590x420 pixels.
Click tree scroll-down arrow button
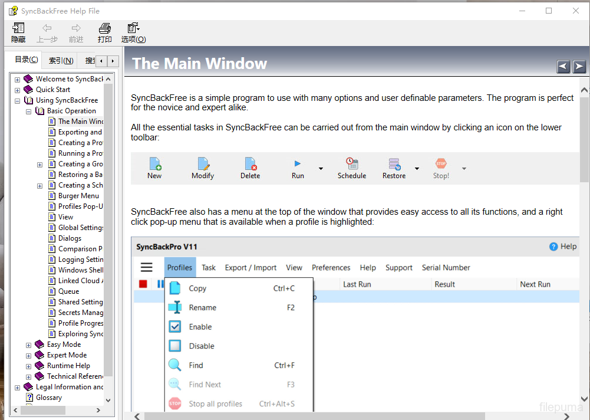pyautogui.click(x=108, y=400)
